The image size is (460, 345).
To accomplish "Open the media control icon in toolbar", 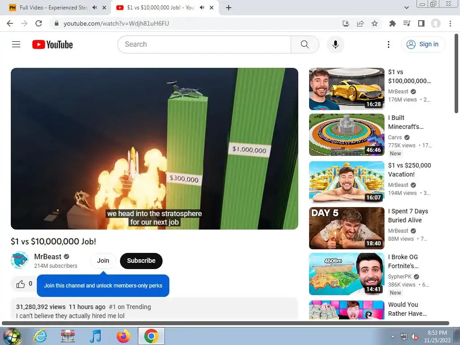I will [x=407, y=23].
